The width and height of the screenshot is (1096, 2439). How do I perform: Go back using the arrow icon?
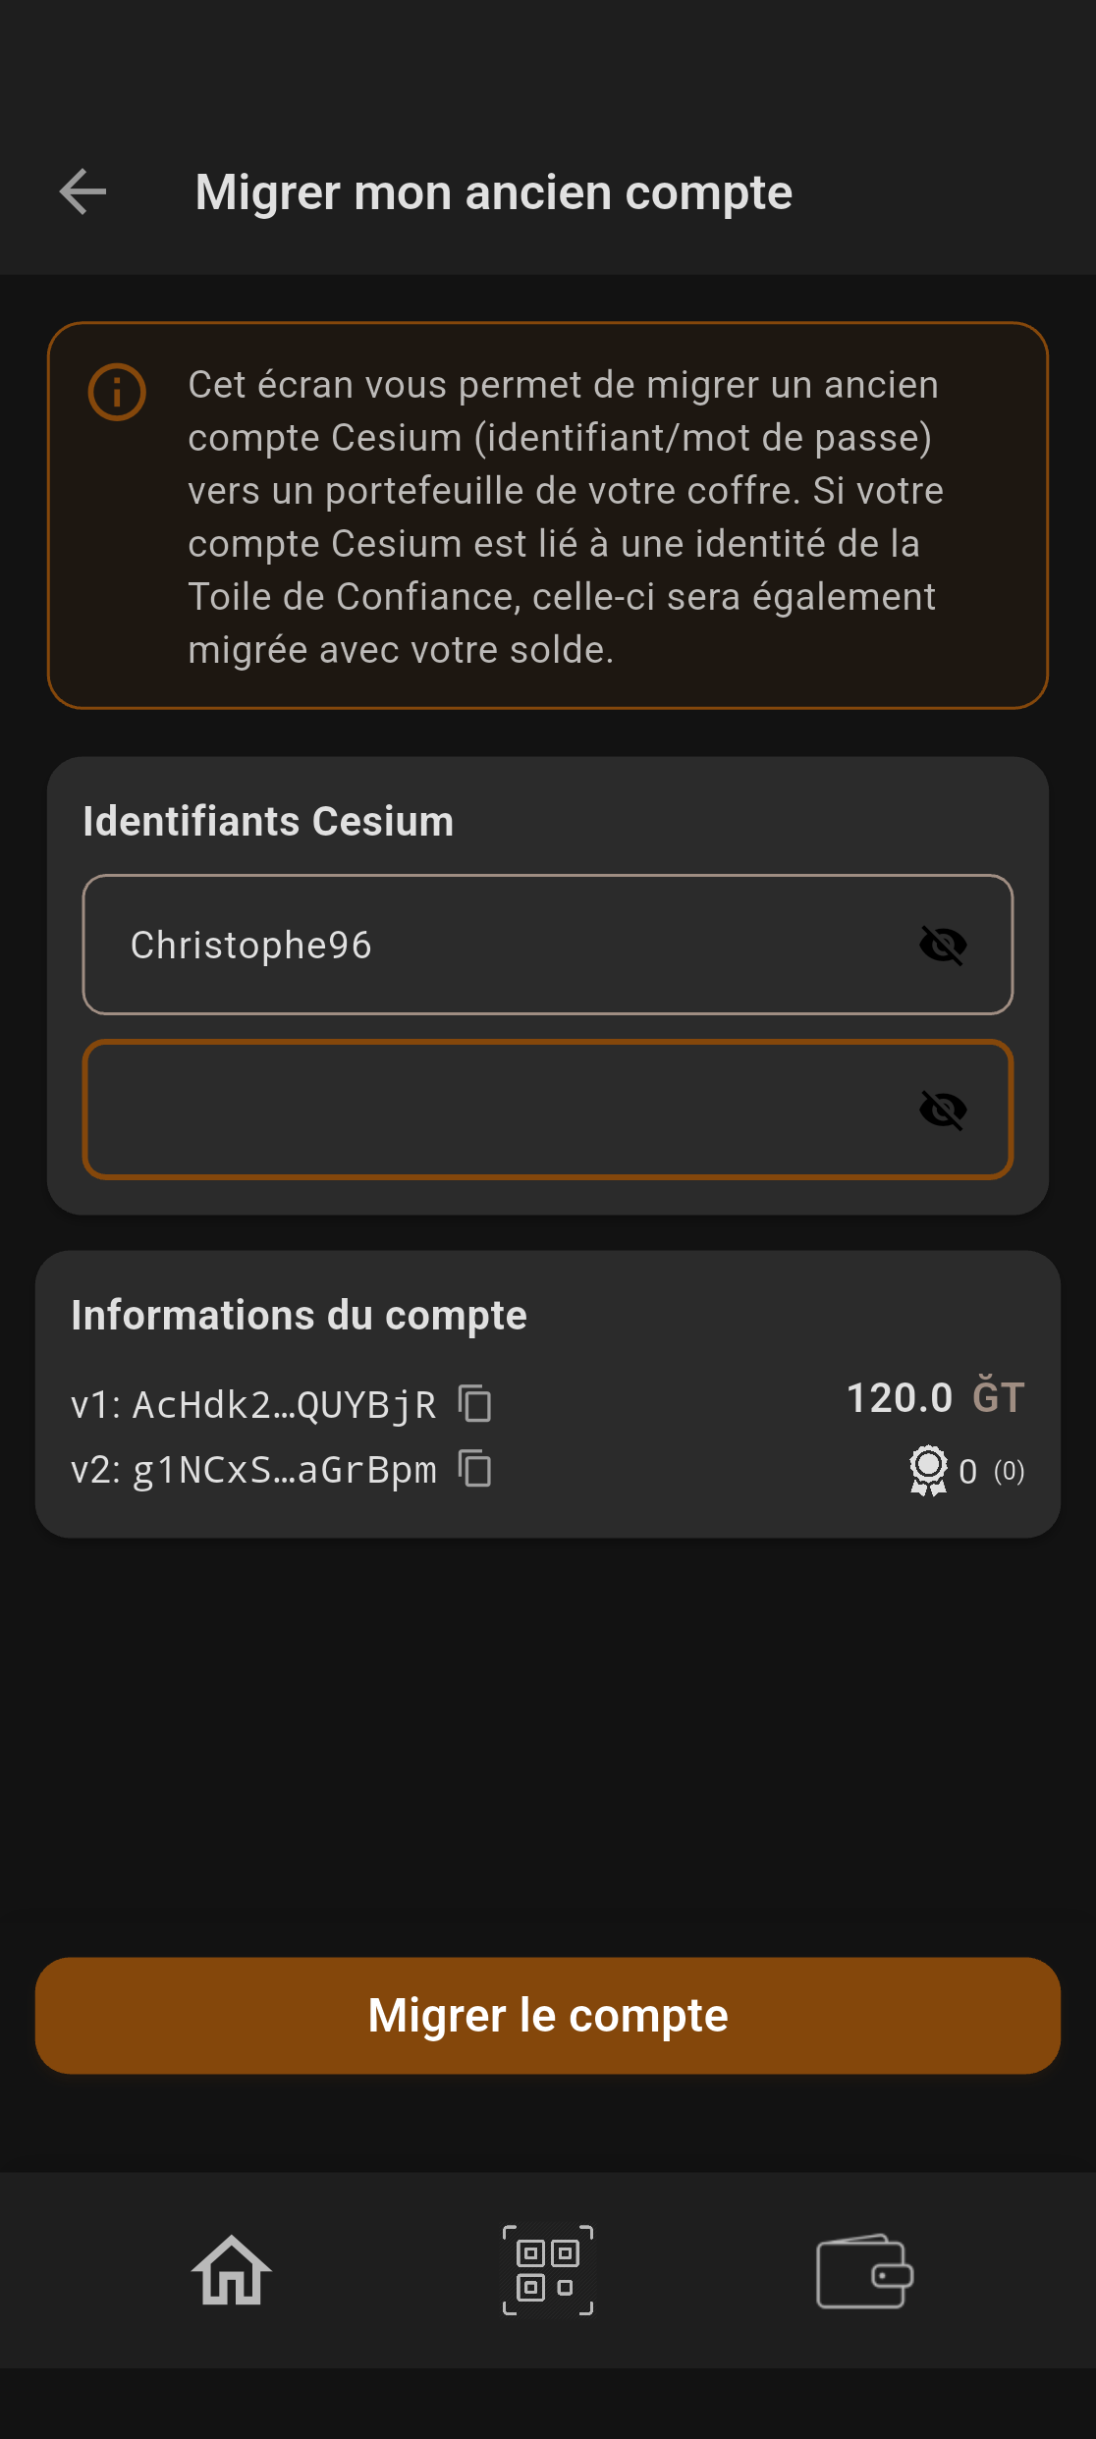[82, 191]
